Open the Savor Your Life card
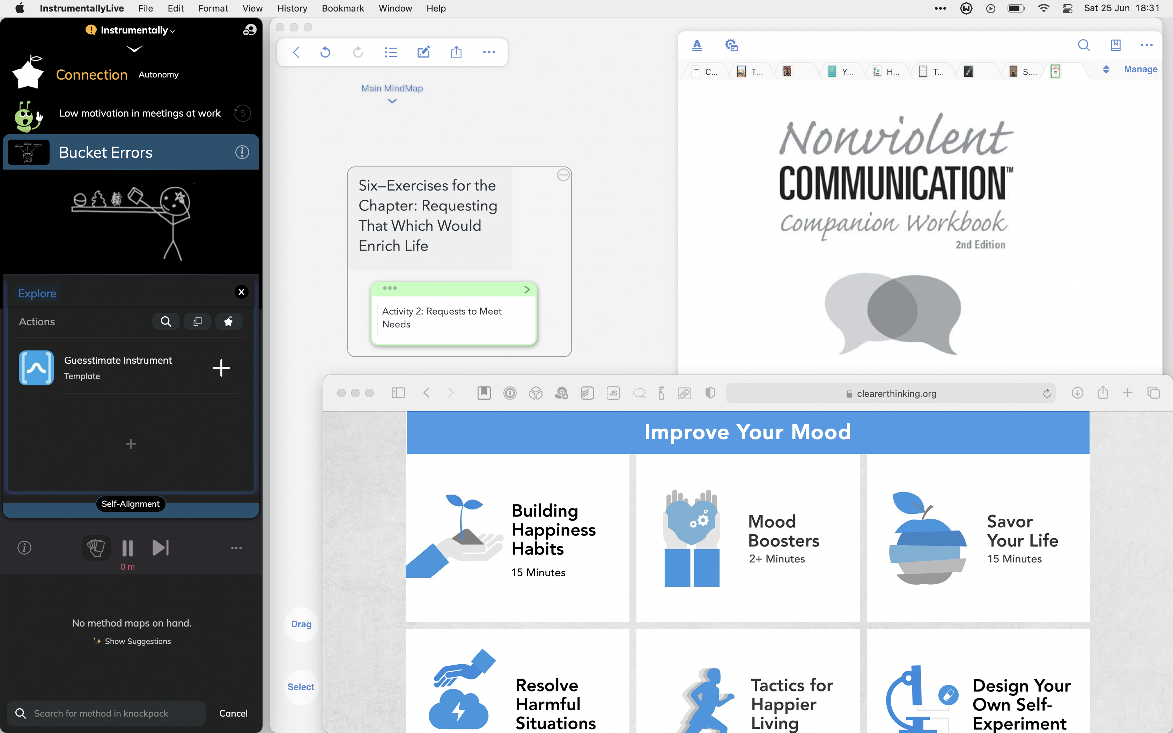This screenshot has width=1173, height=733. (978, 538)
